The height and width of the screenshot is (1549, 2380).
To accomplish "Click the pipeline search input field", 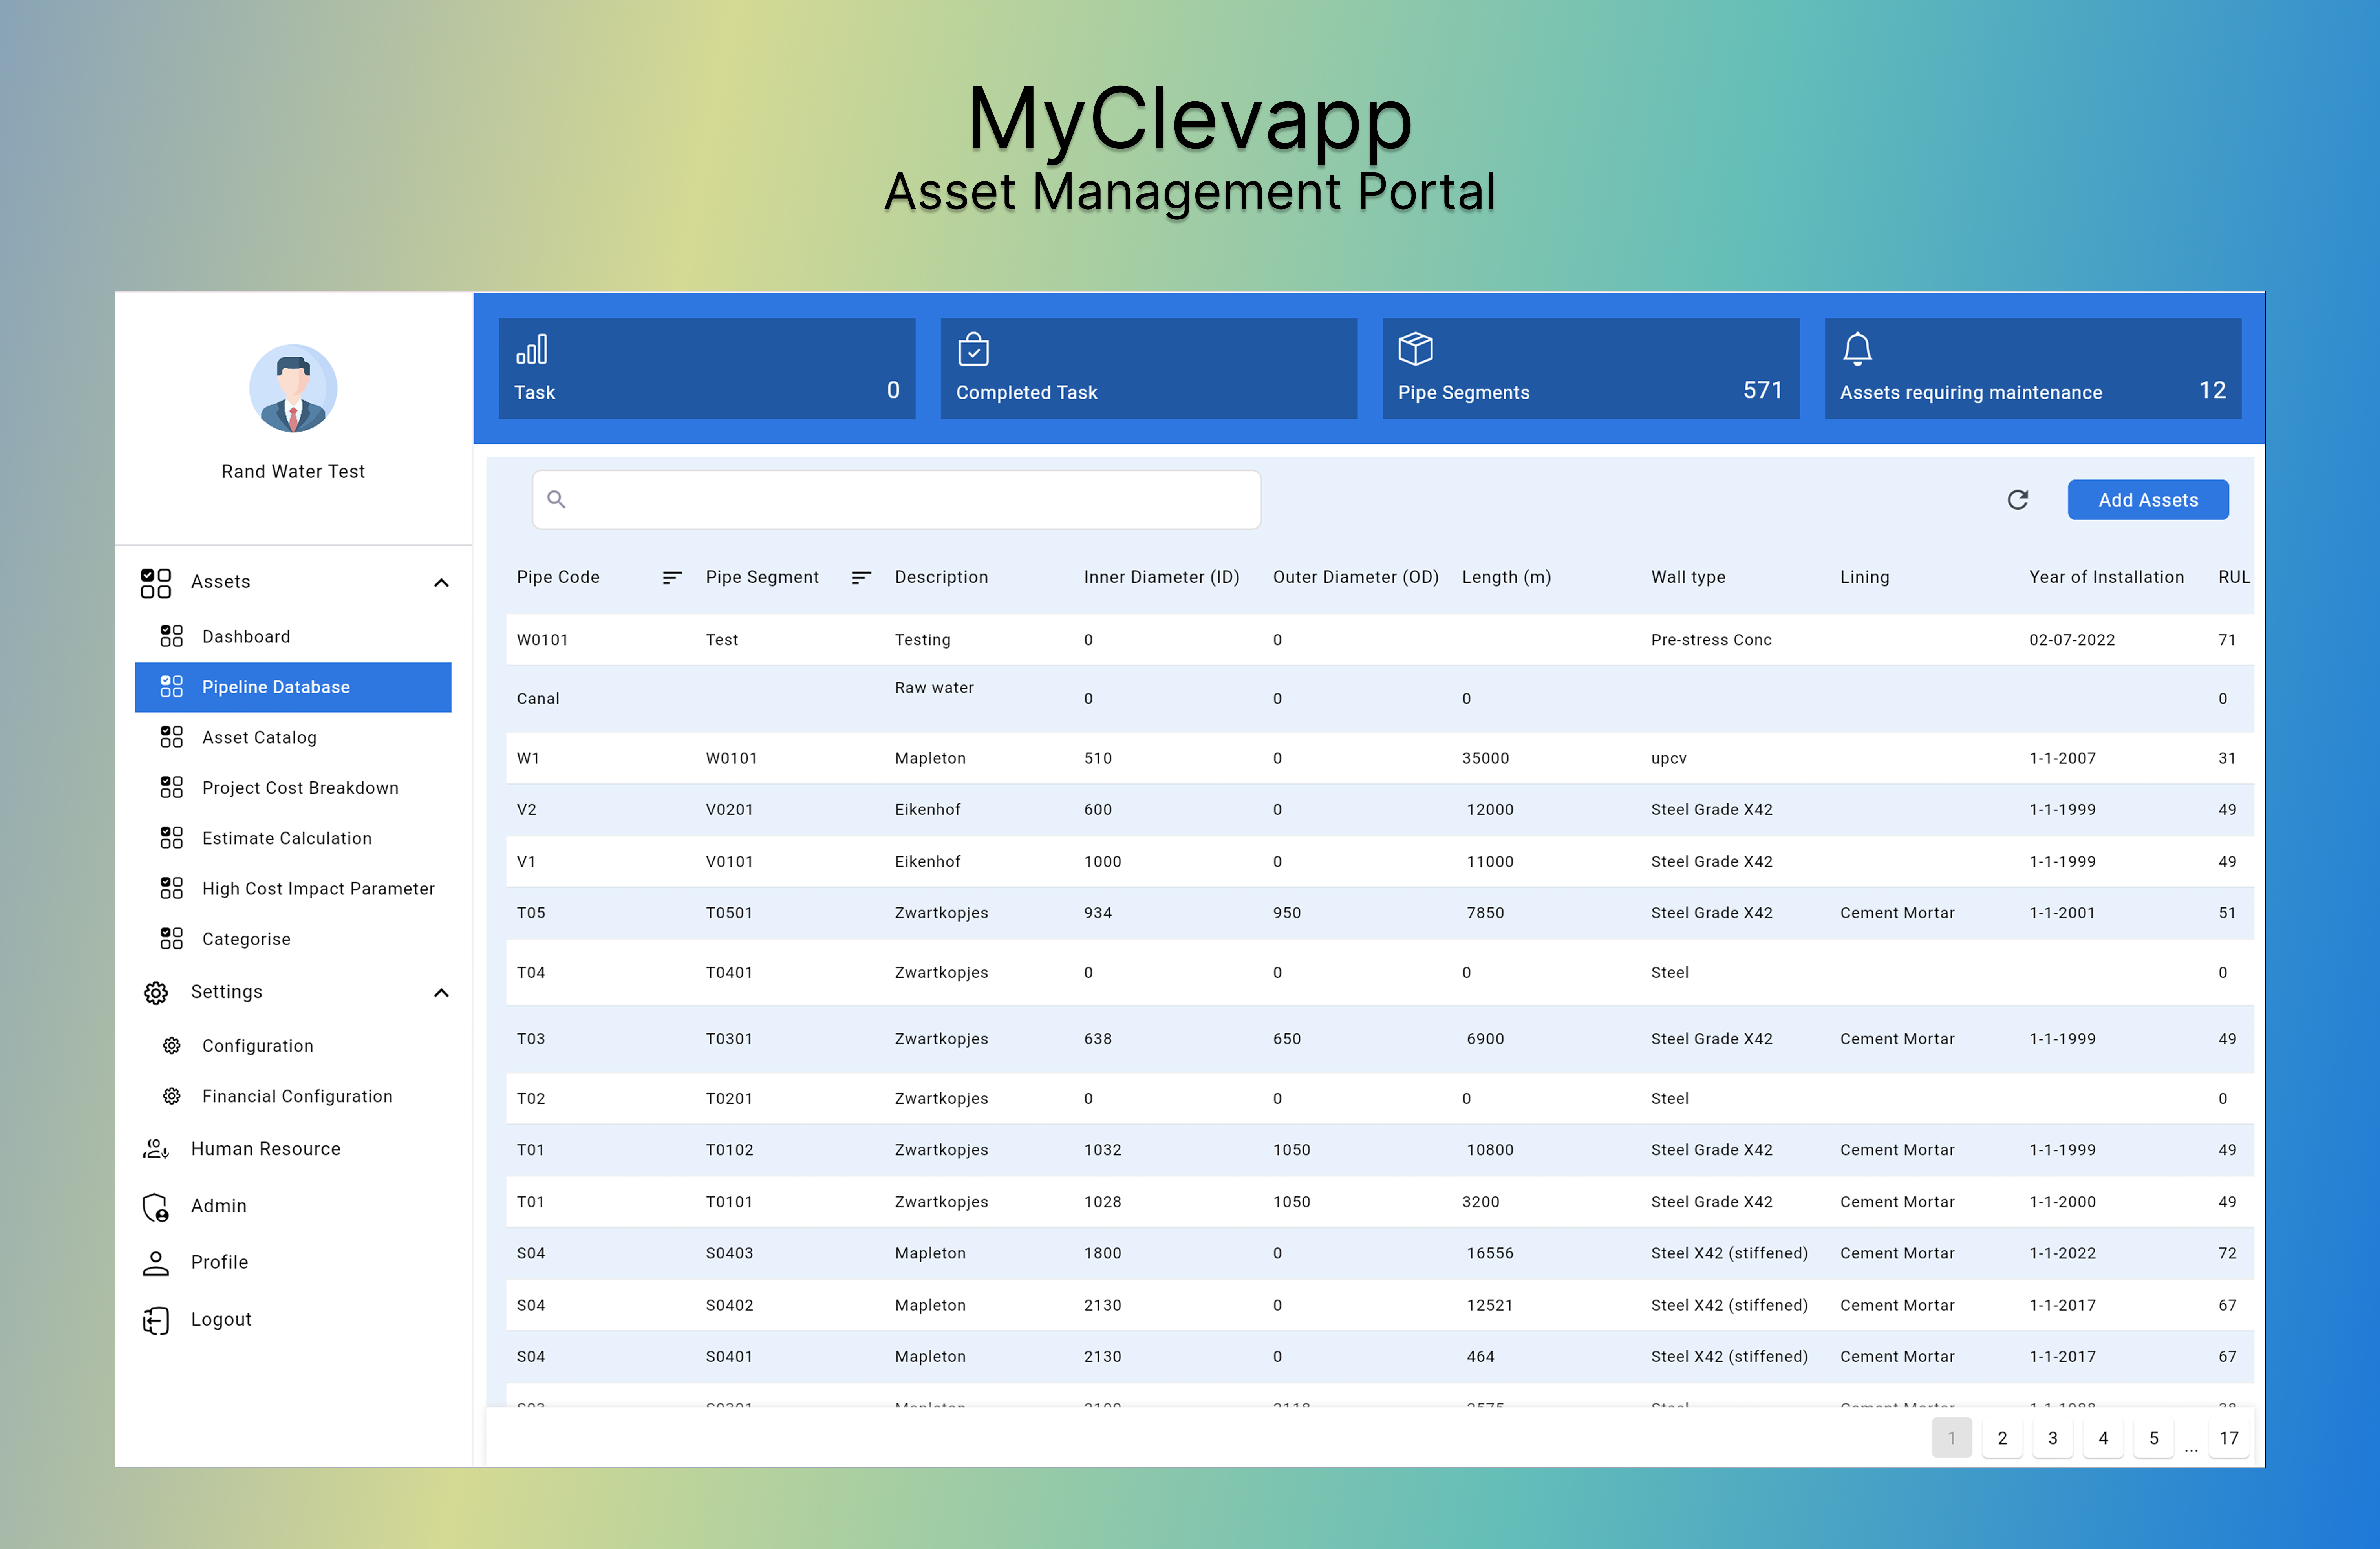I will click(896, 500).
